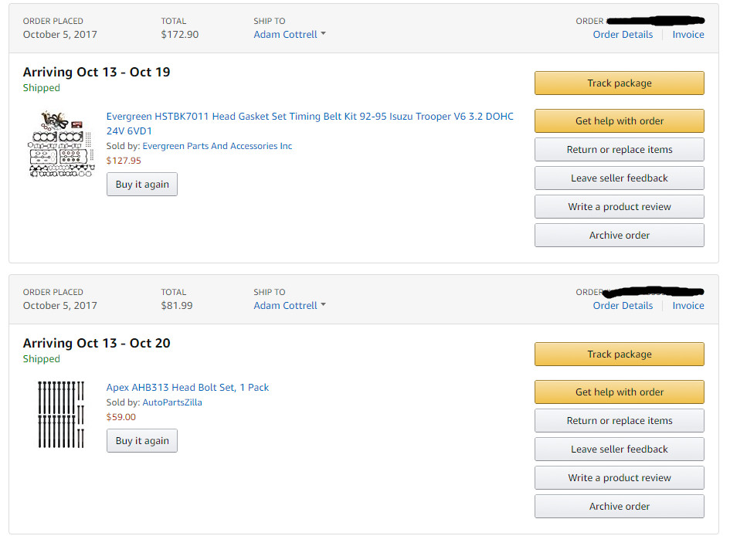Open Evergreen Parts And Accessories Inc seller link
The image size is (730, 536).
pos(217,146)
